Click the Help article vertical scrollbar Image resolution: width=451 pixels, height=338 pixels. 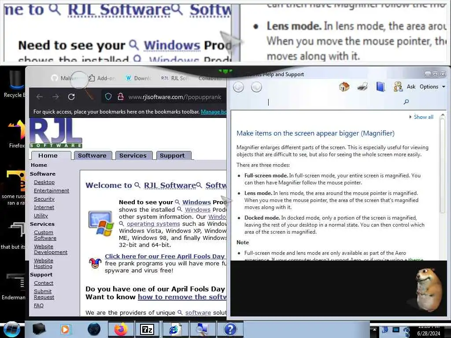click(x=442, y=165)
